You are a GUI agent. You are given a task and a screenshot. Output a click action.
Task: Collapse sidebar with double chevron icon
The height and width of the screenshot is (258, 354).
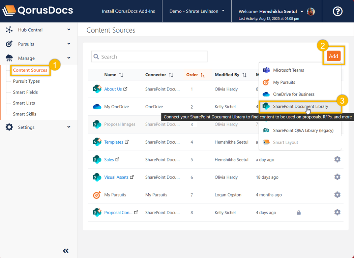coord(66,251)
